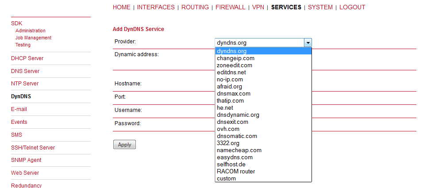Image resolution: width=427 pixels, height=188 pixels.
Task: Pick dnsomatic.com as provider
Action: click(263, 136)
